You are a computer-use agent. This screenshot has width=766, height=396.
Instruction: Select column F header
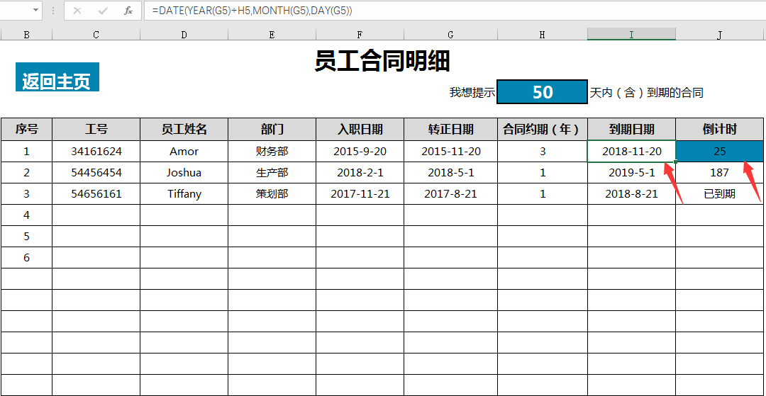point(360,35)
